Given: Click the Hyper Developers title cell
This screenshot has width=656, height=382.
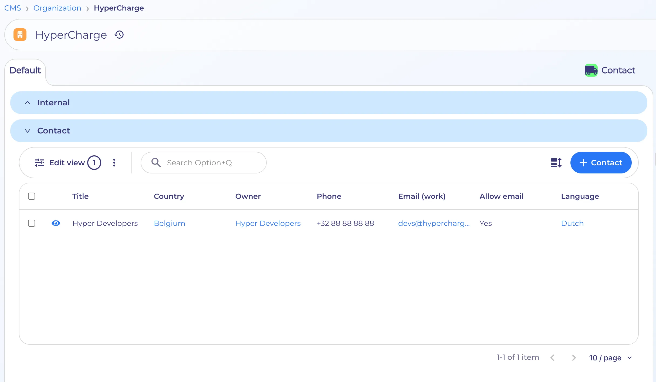Looking at the screenshot, I should click(105, 223).
